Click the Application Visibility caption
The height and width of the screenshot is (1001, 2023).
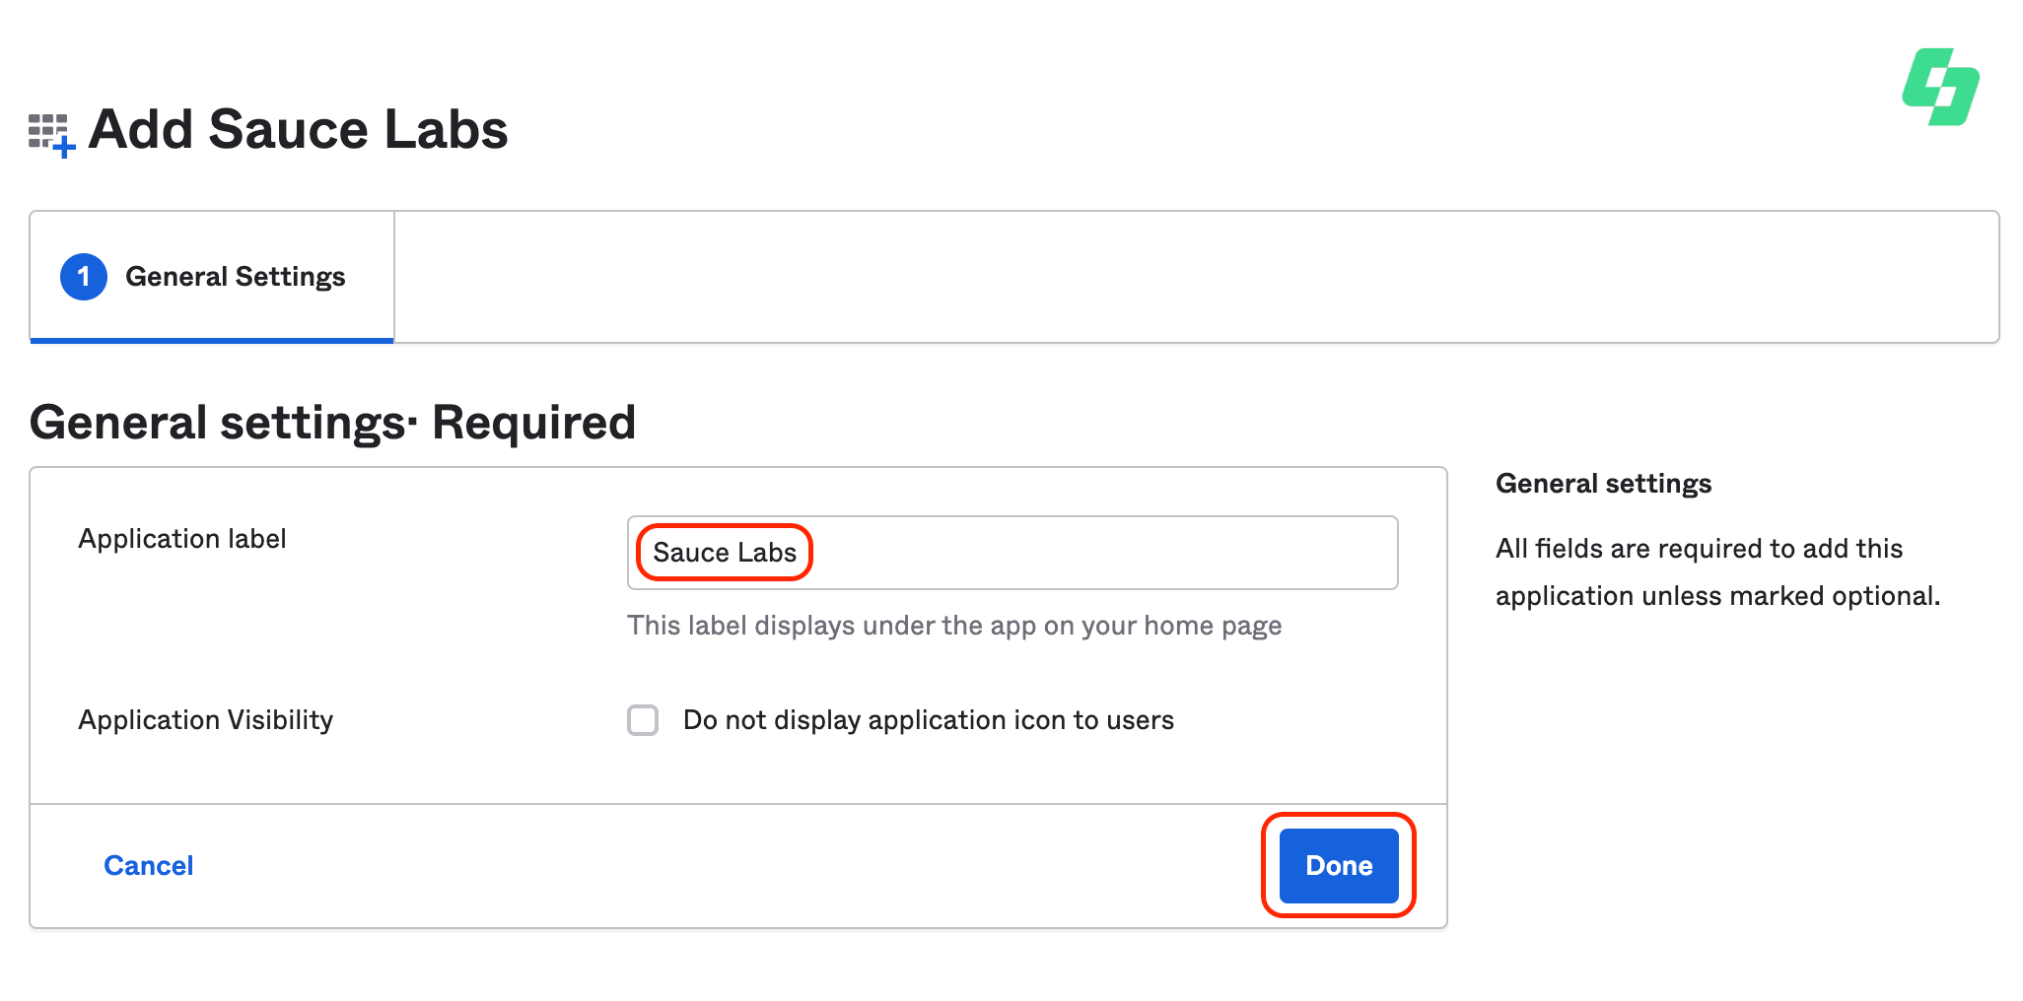point(205,720)
